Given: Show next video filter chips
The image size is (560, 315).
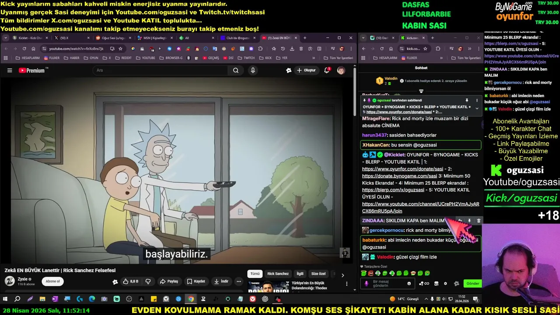Looking at the screenshot, I should pyautogui.click(x=343, y=275).
